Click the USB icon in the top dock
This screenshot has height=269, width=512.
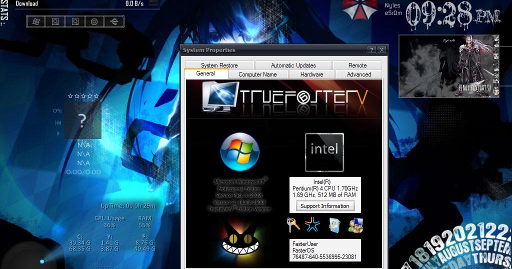point(114,22)
